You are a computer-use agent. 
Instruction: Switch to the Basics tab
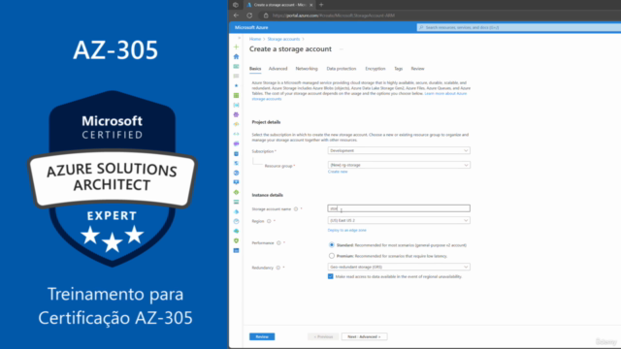(x=255, y=69)
